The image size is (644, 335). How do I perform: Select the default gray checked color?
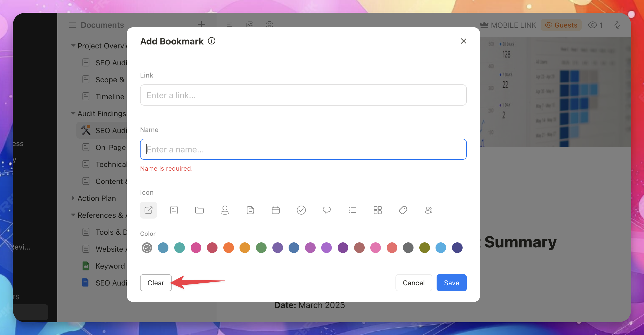pos(147,248)
